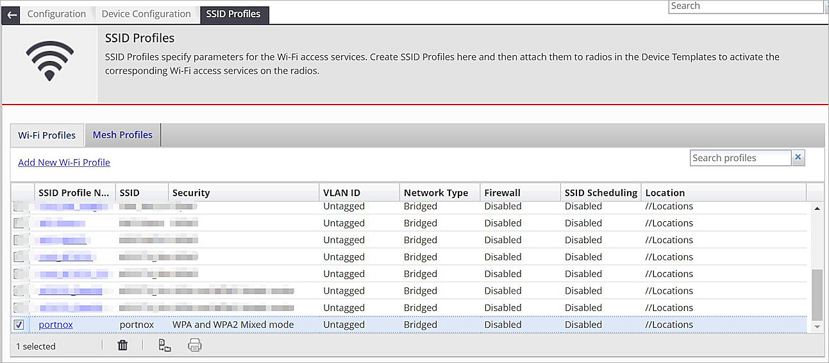
Task: Clear the profile search with X icon
Action: (798, 158)
